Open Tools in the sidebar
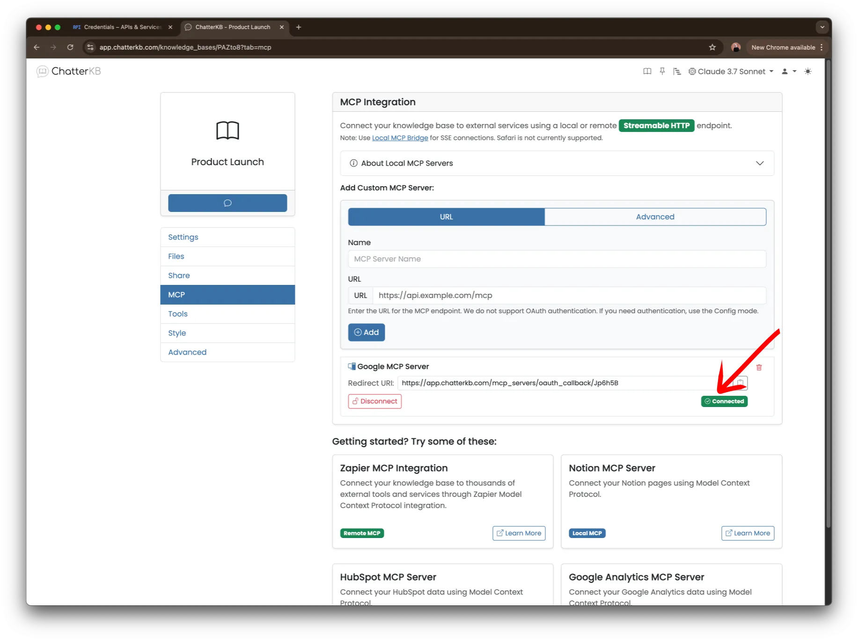The image size is (858, 640). [227, 314]
